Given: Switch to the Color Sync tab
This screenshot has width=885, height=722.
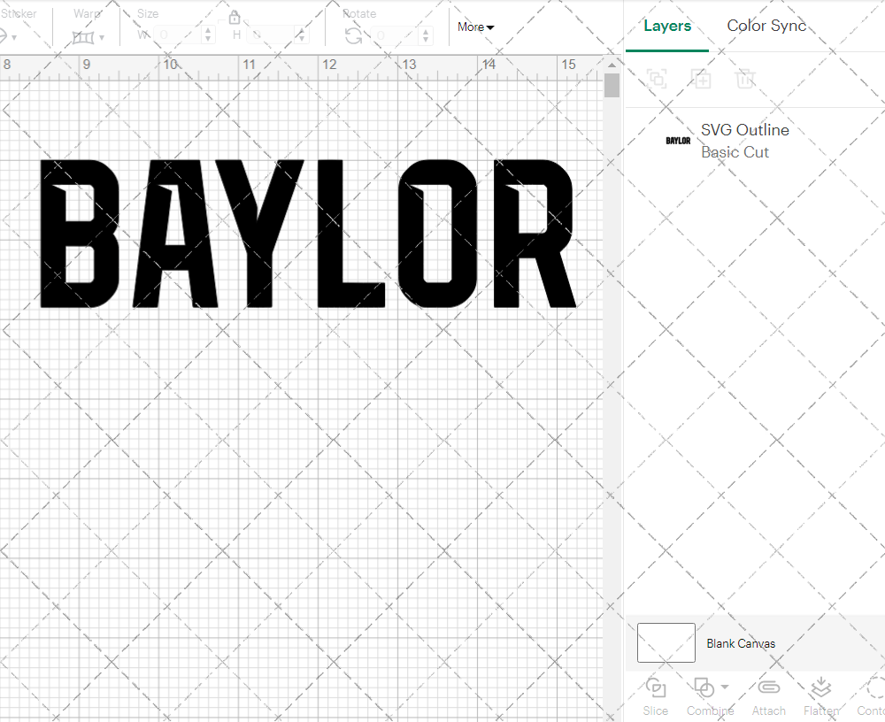Looking at the screenshot, I should coord(766,26).
